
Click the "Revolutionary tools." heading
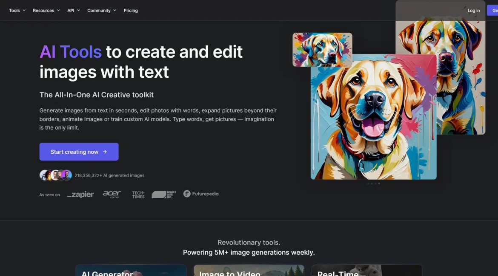249,242
